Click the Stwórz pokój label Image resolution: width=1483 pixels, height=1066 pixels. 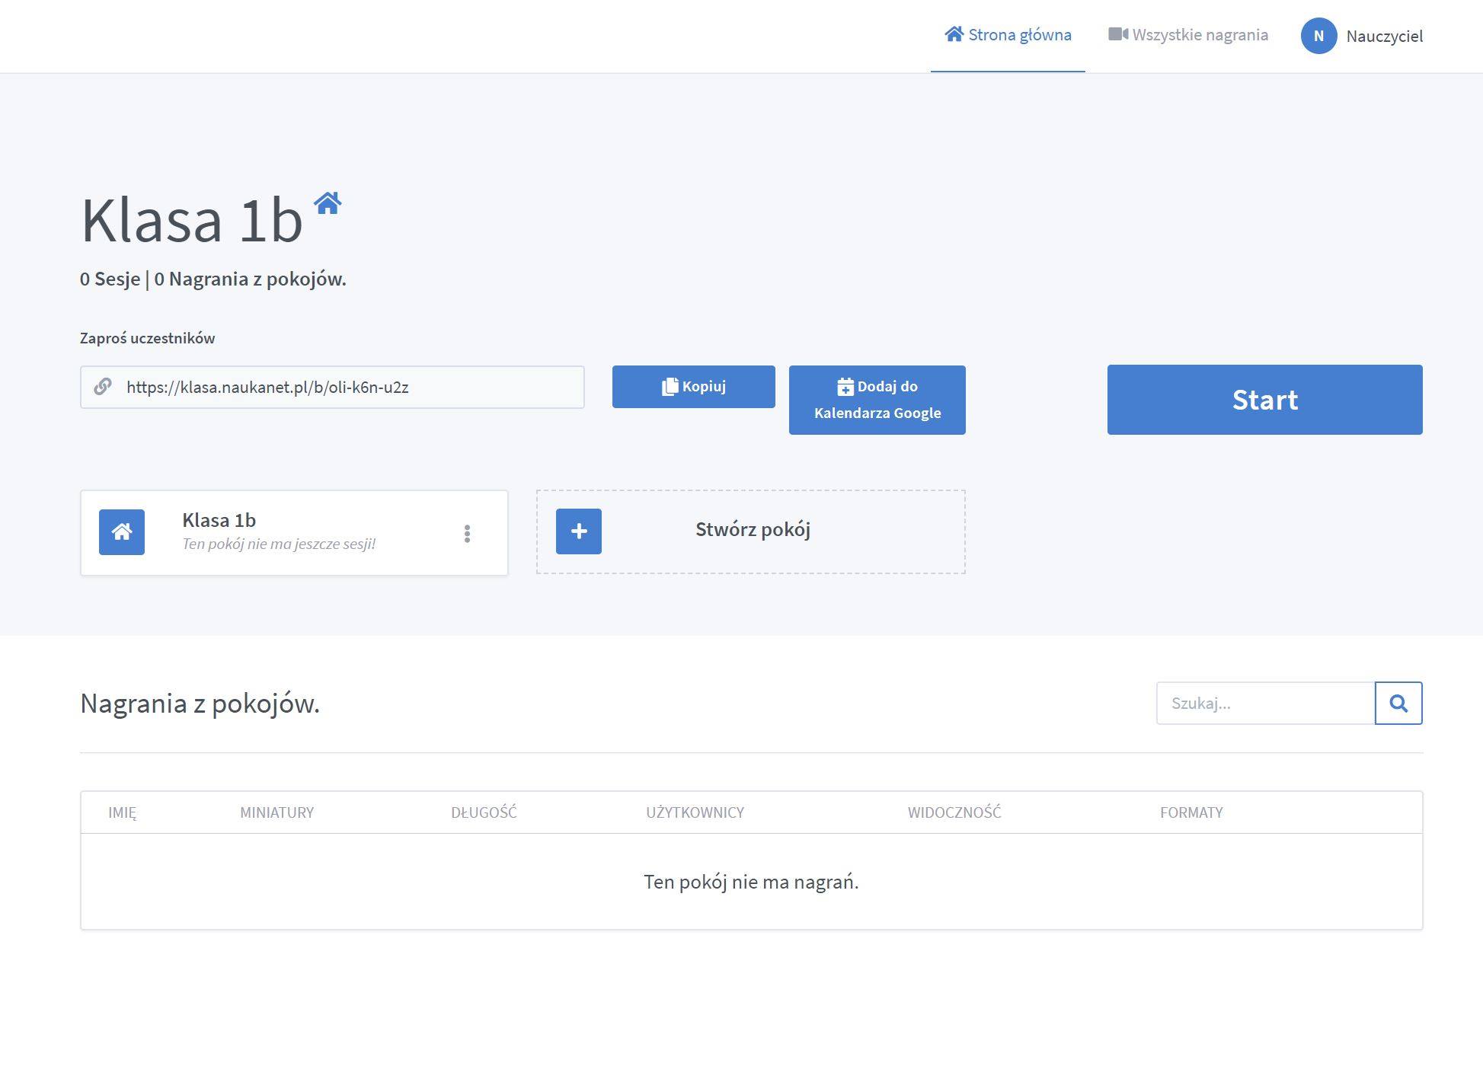click(753, 529)
